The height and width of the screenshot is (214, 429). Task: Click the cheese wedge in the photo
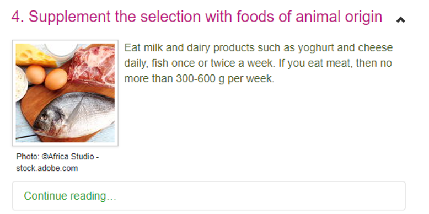click(x=35, y=56)
